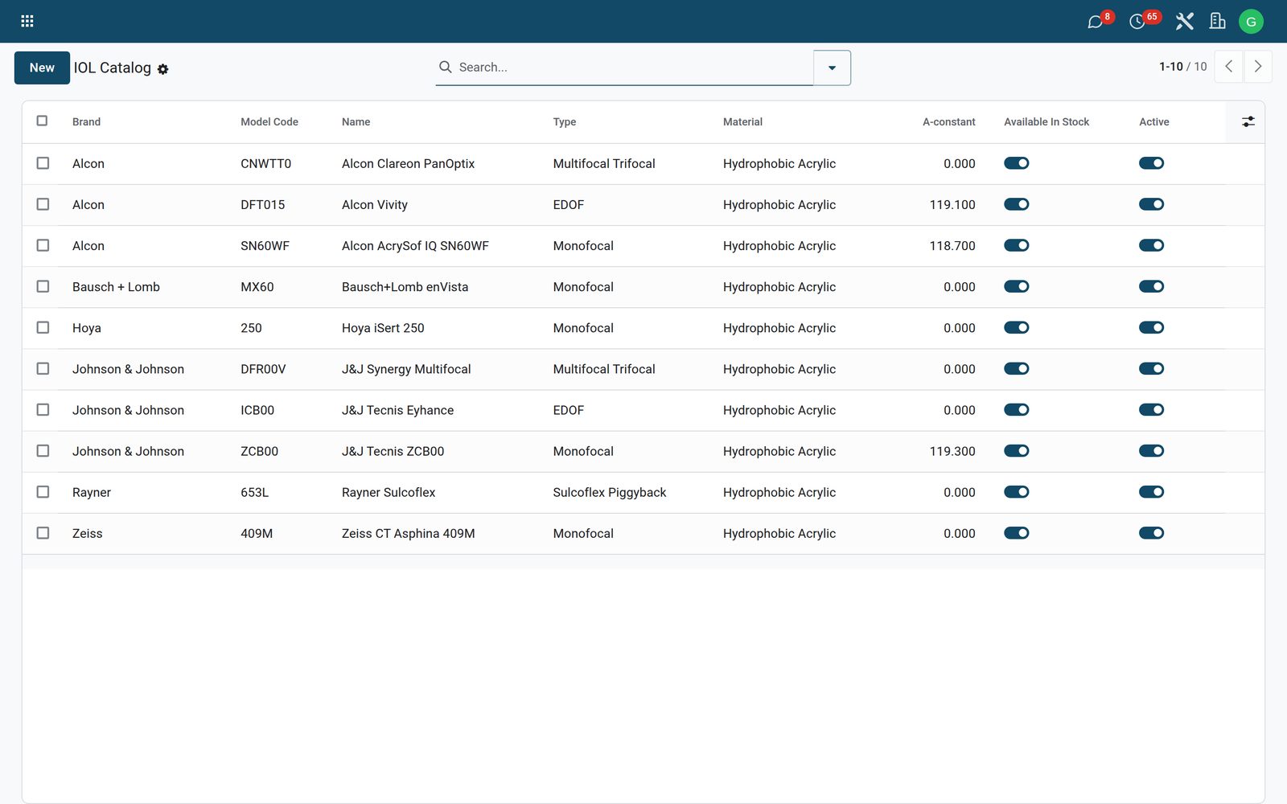Toggle Available In Stock for Alcon Vivity
The height and width of the screenshot is (804, 1287).
pyautogui.click(x=1017, y=204)
